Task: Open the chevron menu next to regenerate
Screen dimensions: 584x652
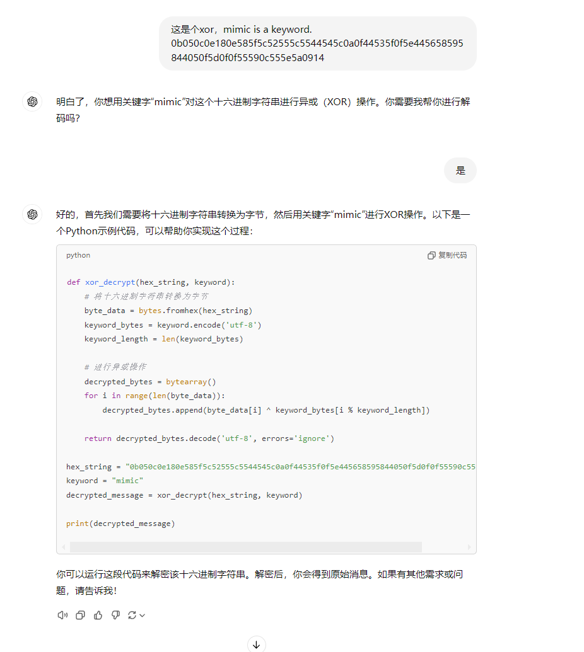Action: click(x=141, y=615)
